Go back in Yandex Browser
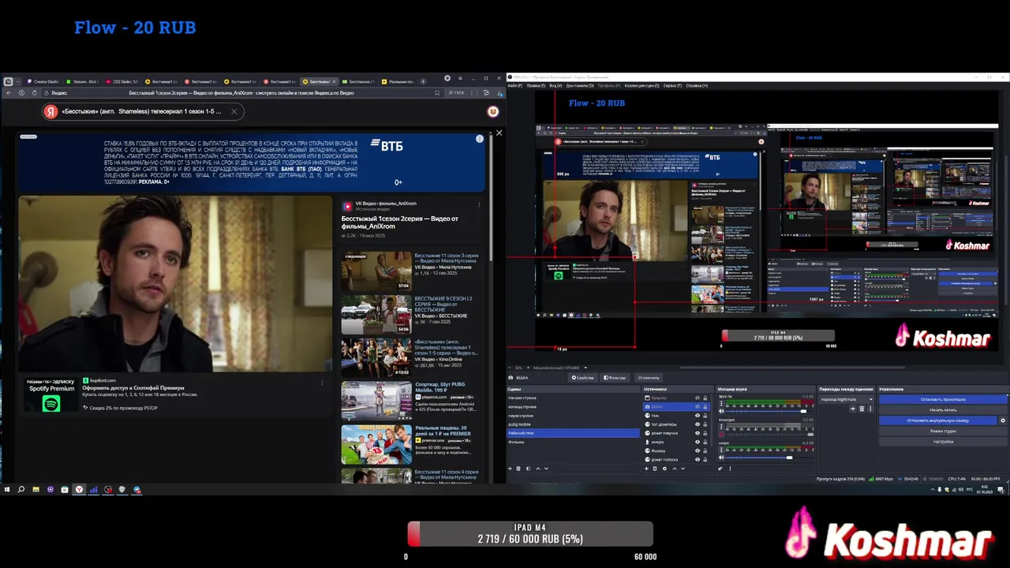The height and width of the screenshot is (568, 1010). tap(9, 93)
